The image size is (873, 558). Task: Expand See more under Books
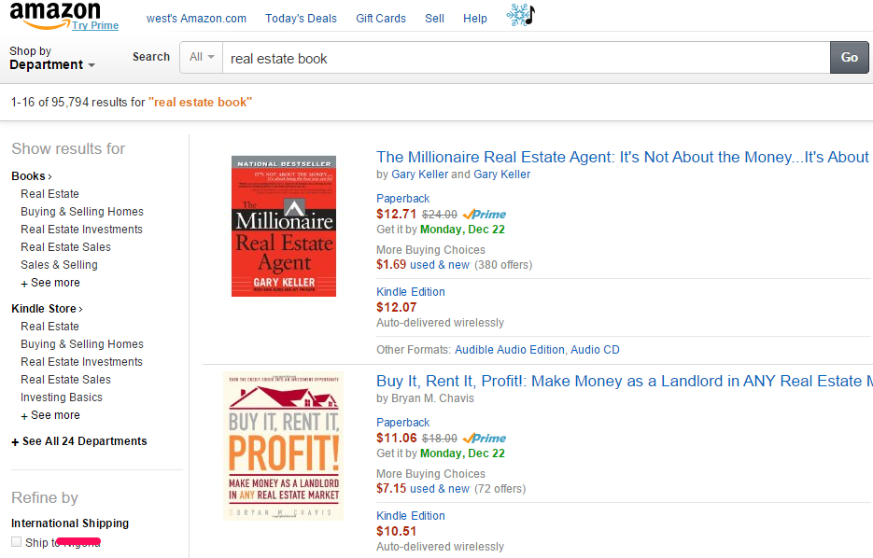click(x=50, y=283)
